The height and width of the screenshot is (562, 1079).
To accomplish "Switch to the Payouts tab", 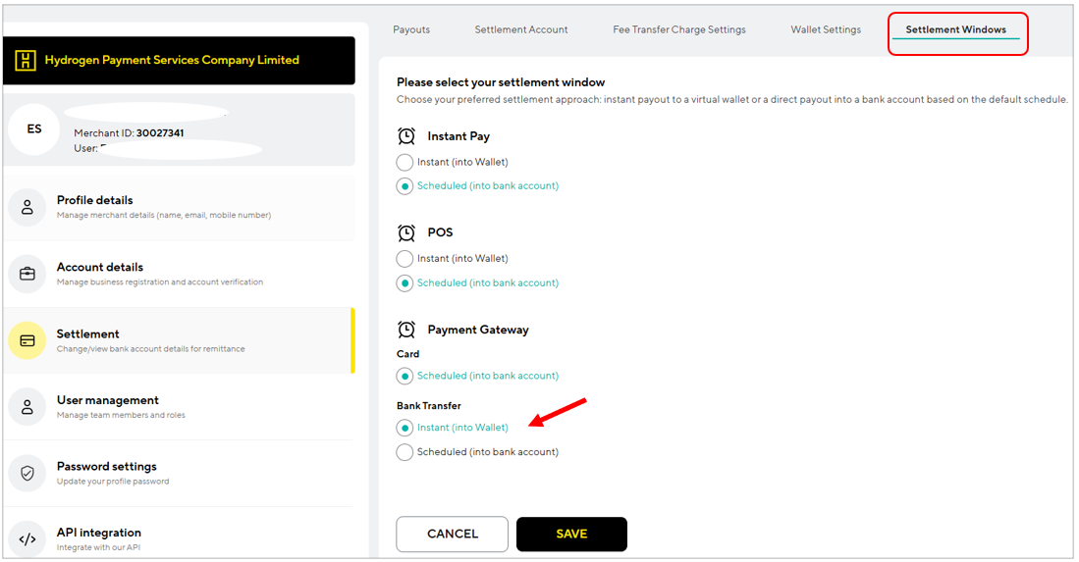I will coord(411,29).
